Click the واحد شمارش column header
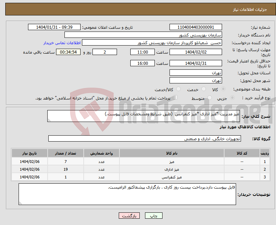The image size is (276, 225). [102, 153]
